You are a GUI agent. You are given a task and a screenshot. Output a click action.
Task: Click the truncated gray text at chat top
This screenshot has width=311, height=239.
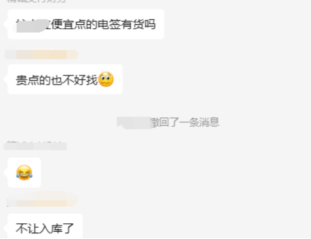coord(37,1)
